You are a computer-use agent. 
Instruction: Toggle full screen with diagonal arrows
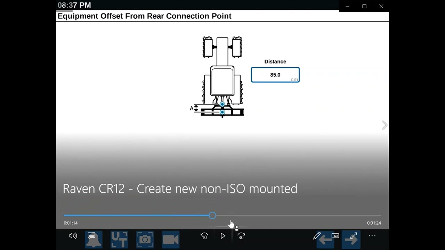pos(354,236)
